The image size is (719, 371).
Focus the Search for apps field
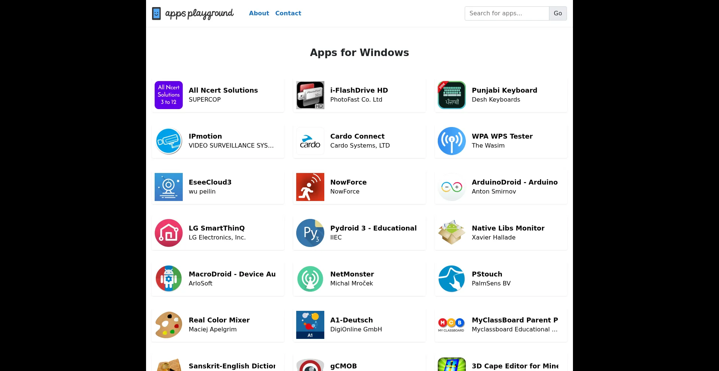coord(507,13)
